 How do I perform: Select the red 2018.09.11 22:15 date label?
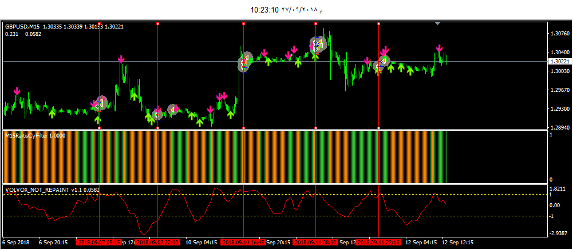coord(378,242)
